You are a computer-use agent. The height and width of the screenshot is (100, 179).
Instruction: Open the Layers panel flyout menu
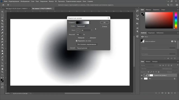point(178,62)
